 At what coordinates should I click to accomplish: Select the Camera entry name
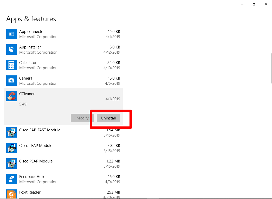(26, 78)
